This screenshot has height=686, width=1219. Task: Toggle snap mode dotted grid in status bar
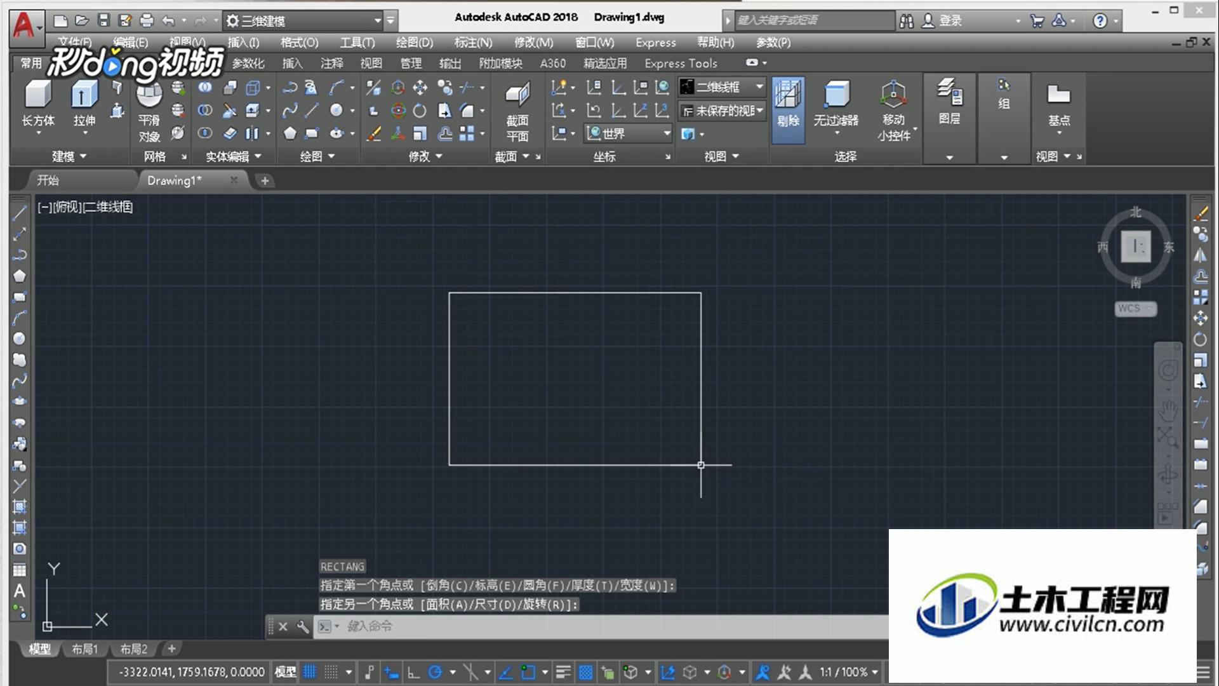[331, 671]
